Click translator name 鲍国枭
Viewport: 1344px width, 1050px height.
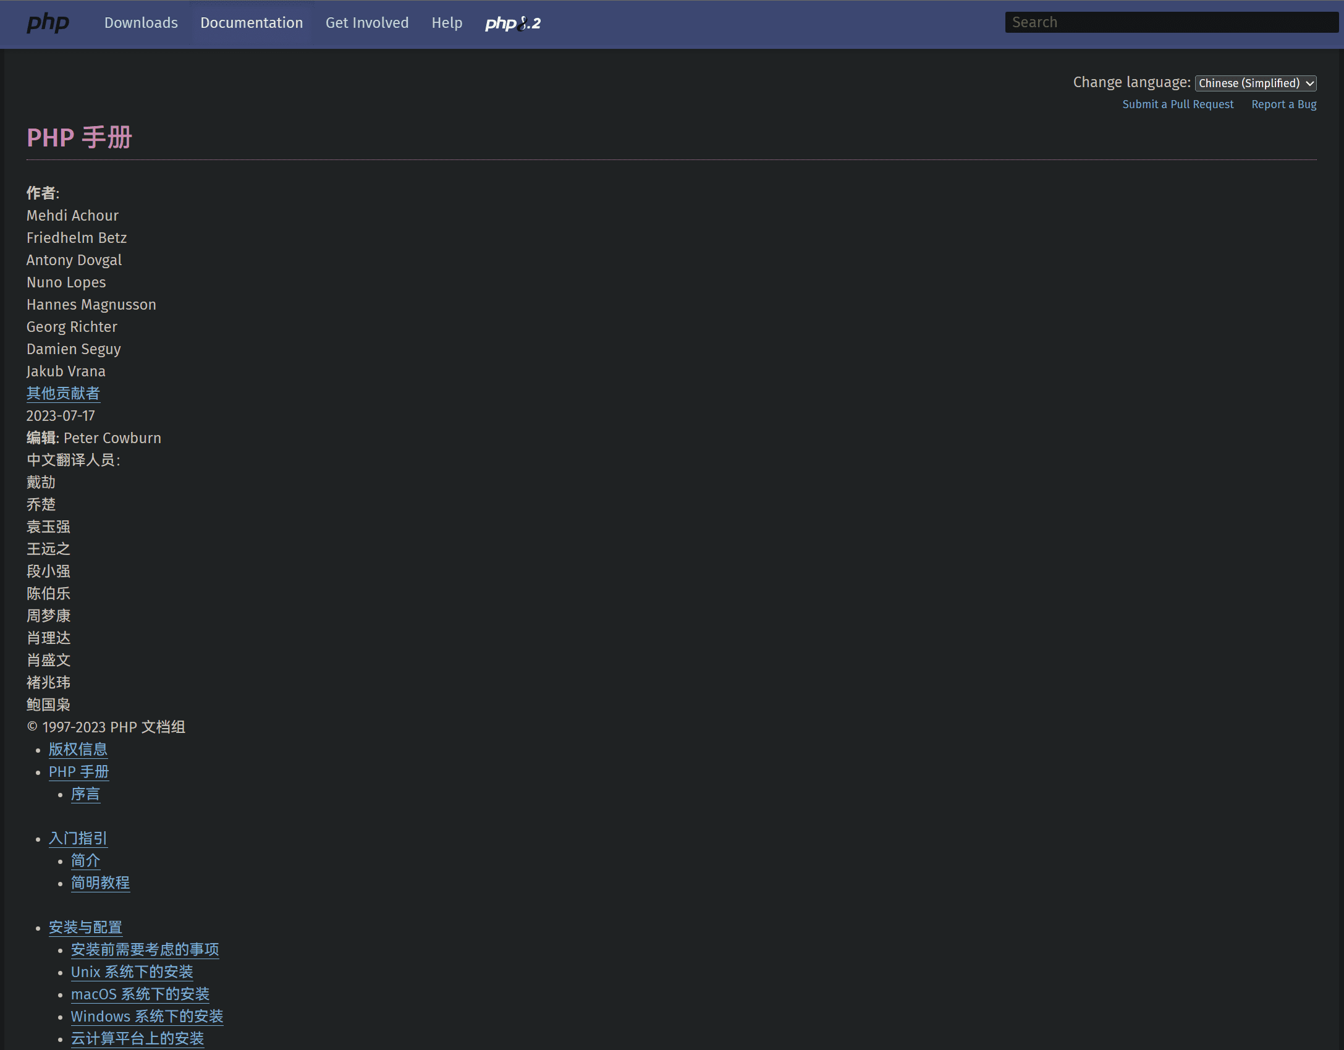coord(48,705)
